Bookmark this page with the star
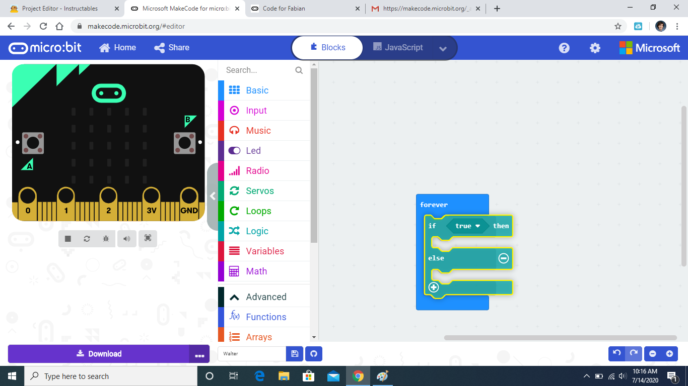 click(x=618, y=26)
